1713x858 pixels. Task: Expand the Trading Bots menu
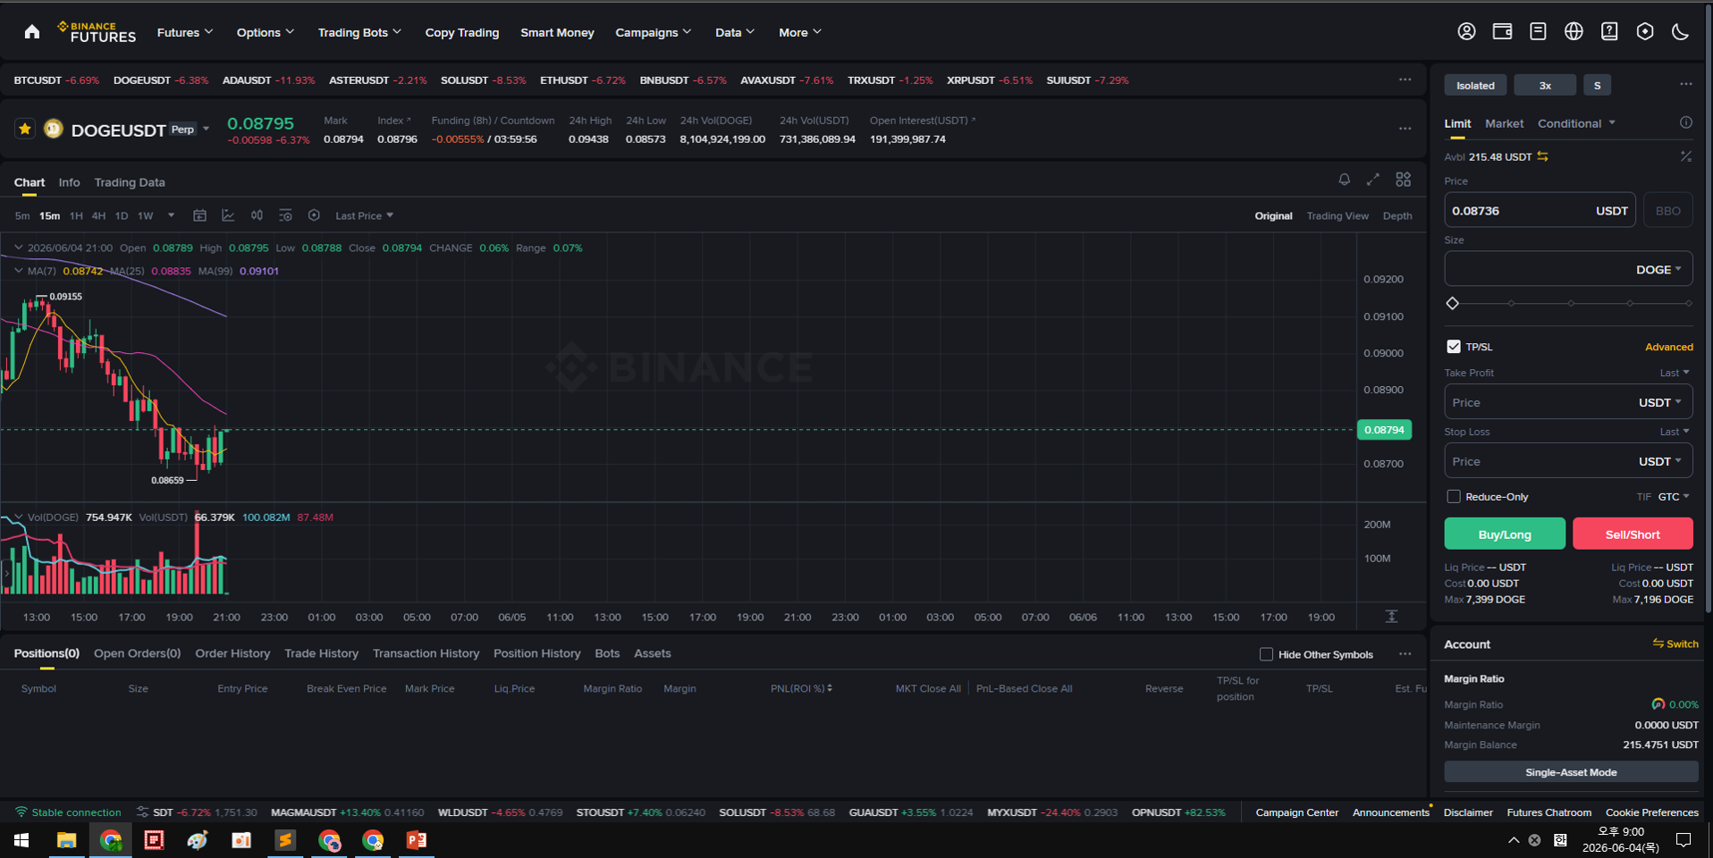[x=359, y=32]
